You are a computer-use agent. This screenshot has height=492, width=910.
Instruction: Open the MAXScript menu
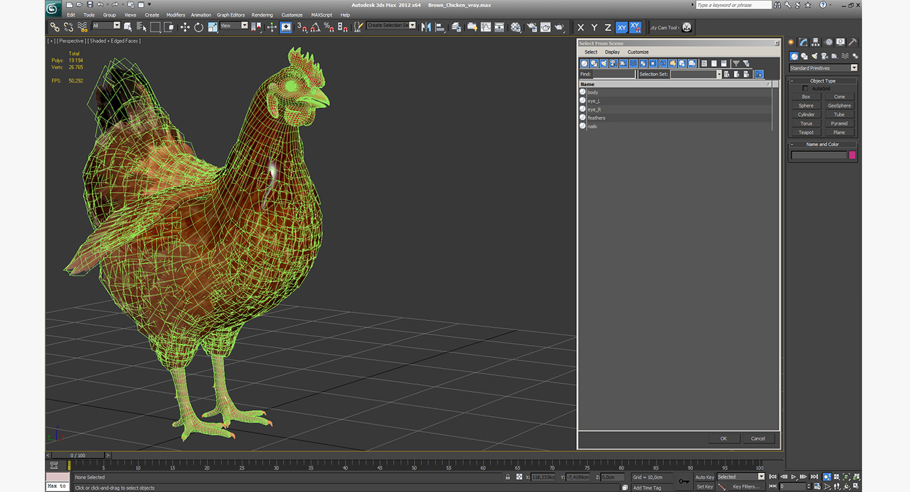[x=322, y=15]
